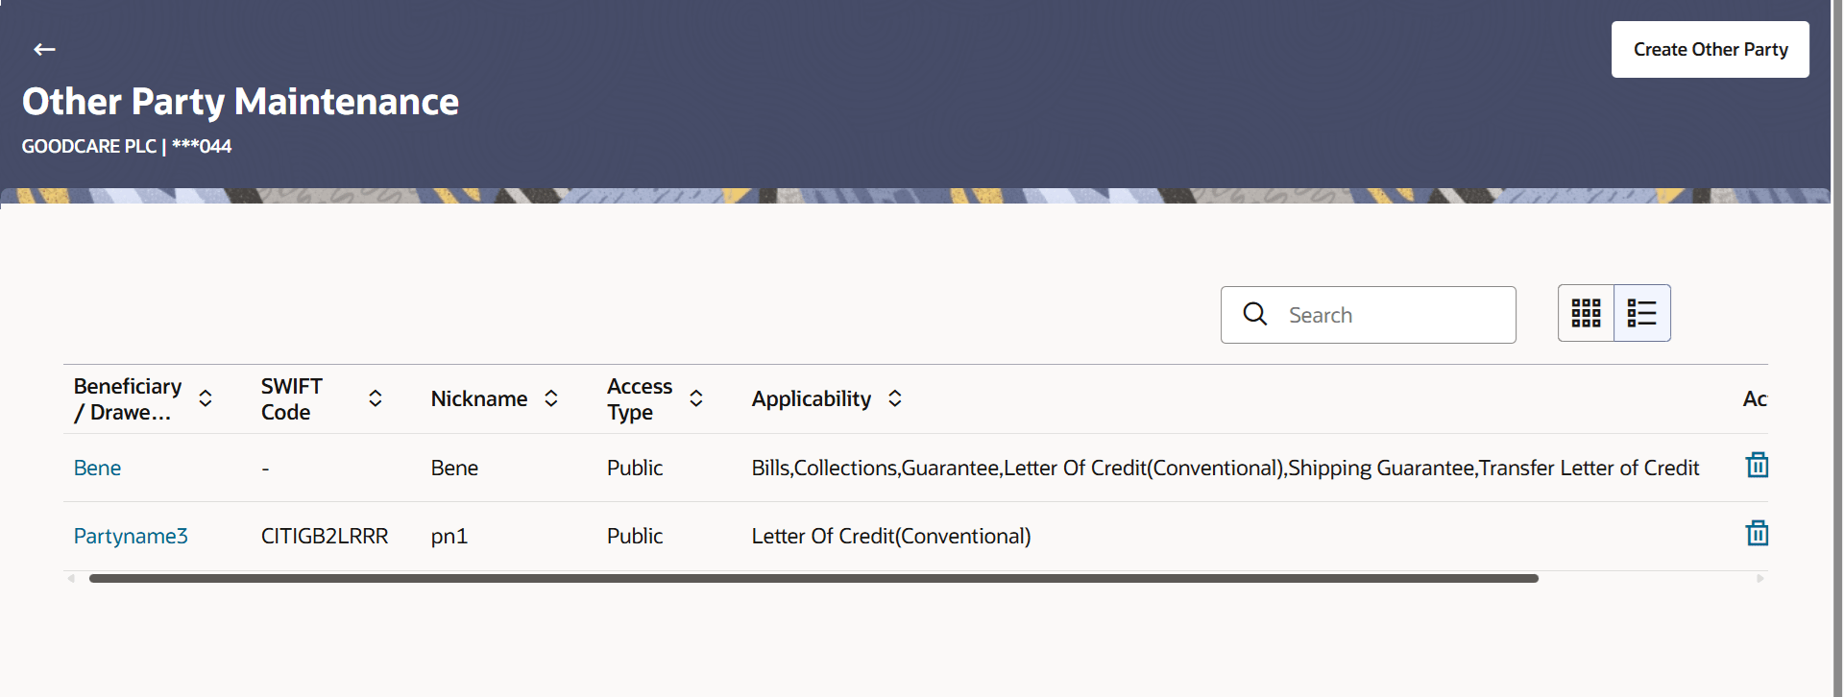1844x697 pixels.
Task: Click the Nickname column header
Action: (478, 398)
